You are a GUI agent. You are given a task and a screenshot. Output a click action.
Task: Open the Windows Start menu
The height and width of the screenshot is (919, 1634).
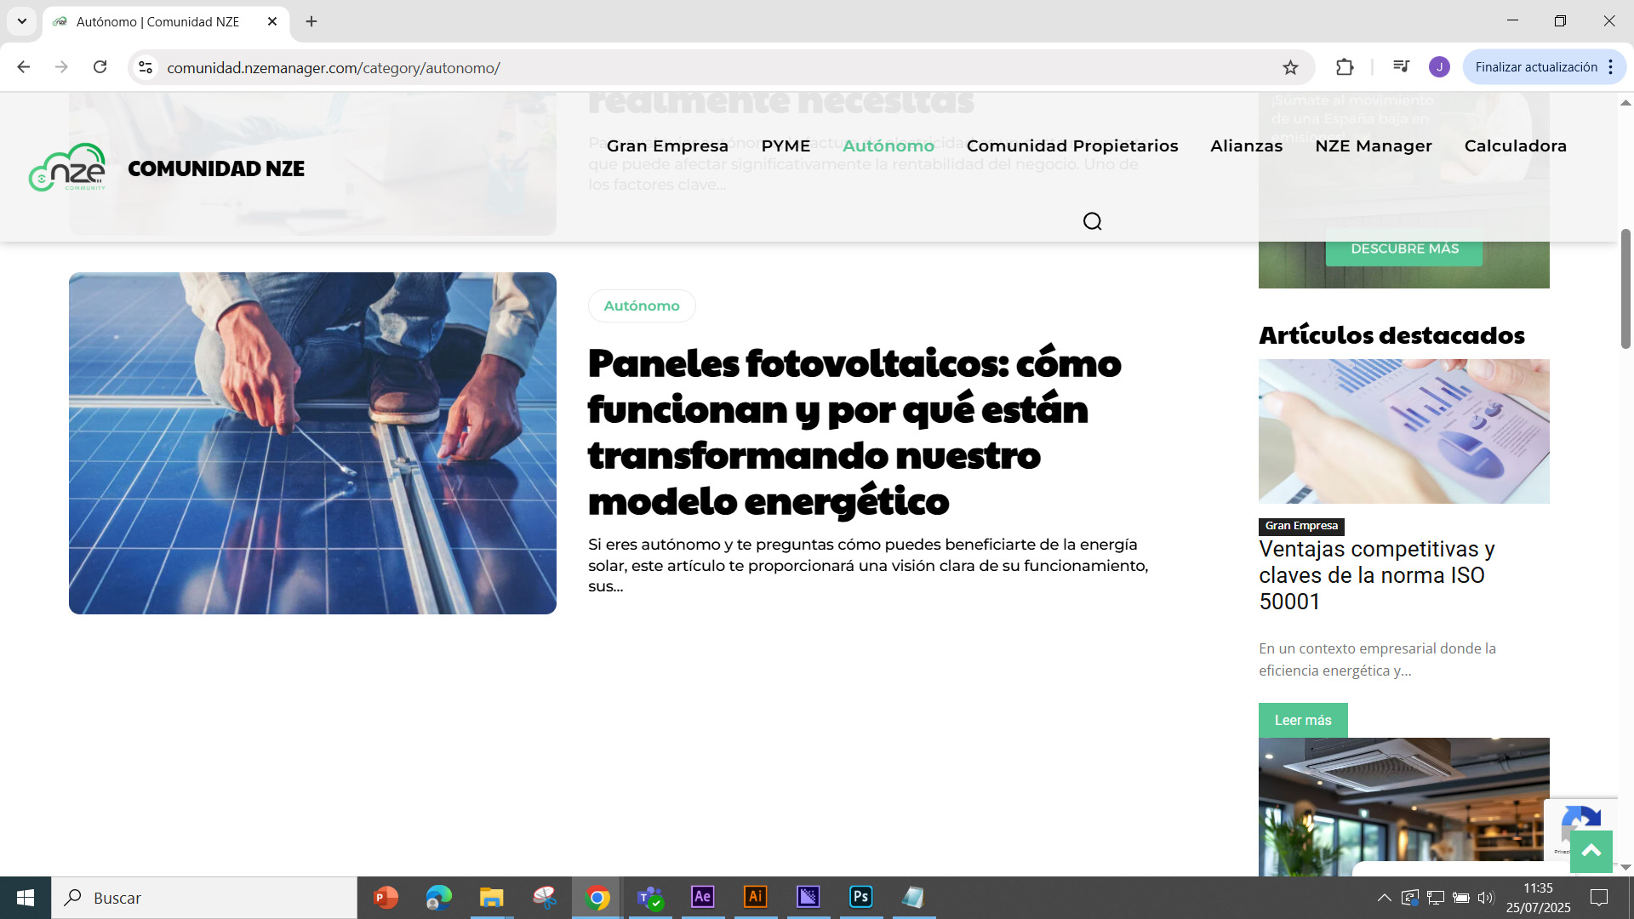(x=26, y=898)
